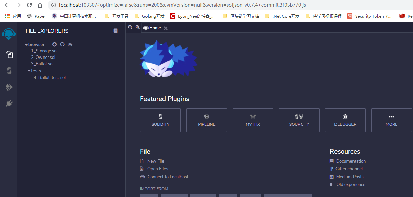Click New File link
This screenshot has height=197, width=413.
coord(156,161)
